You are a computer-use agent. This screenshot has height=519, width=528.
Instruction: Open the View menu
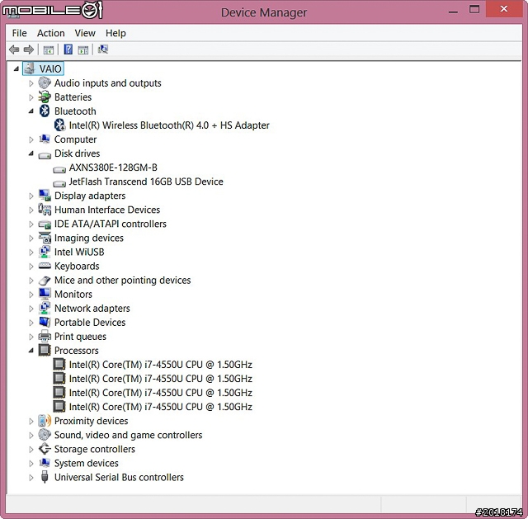point(85,33)
